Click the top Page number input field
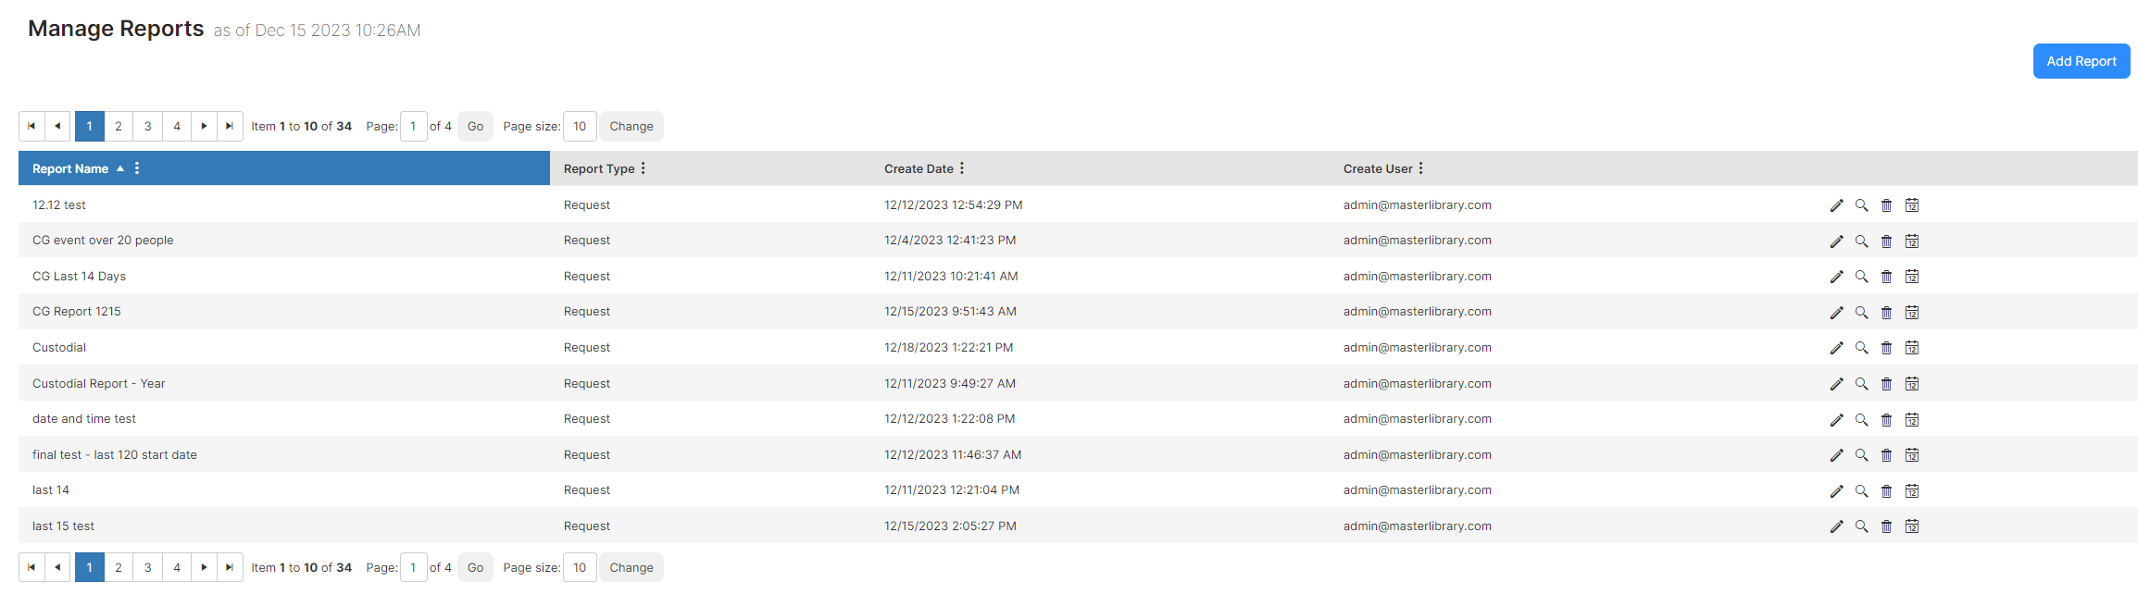The width and height of the screenshot is (2138, 594). click(x=413, y=127)
